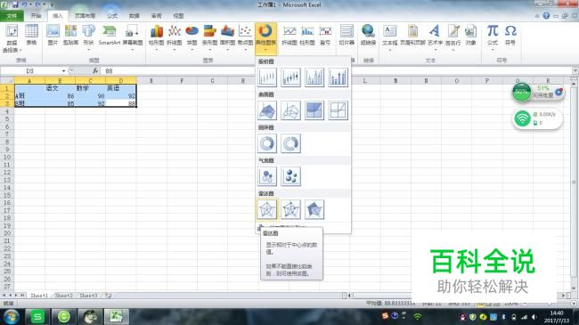Open the Column chart (柱形图) gallery
The height and width of the screenshot is (325, 579).
point(156,37)
